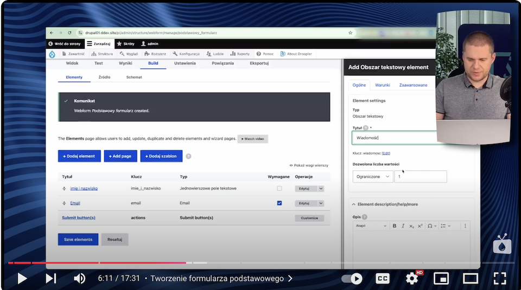The height and width of the screenshot is (290, 521).
Task: Click the browser forward arrow
Action: point(60,33)
